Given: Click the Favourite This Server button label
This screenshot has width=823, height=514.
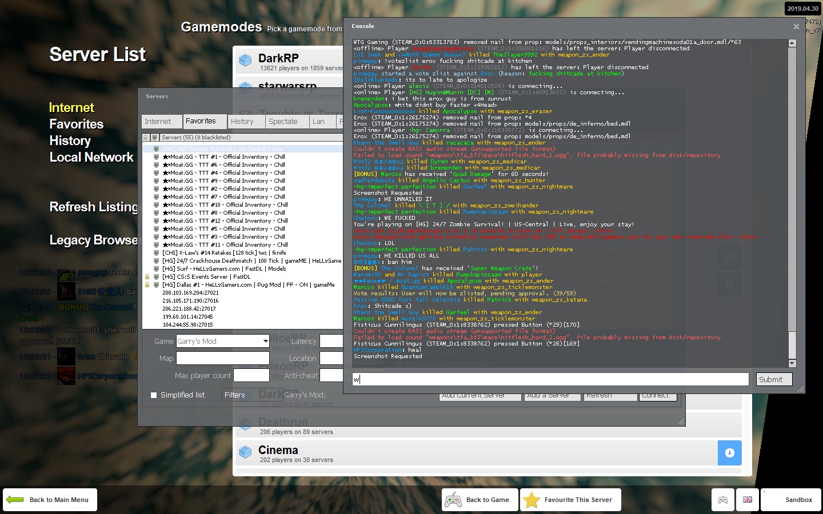Looking at the screenshot, I should (x=578, y=500).
